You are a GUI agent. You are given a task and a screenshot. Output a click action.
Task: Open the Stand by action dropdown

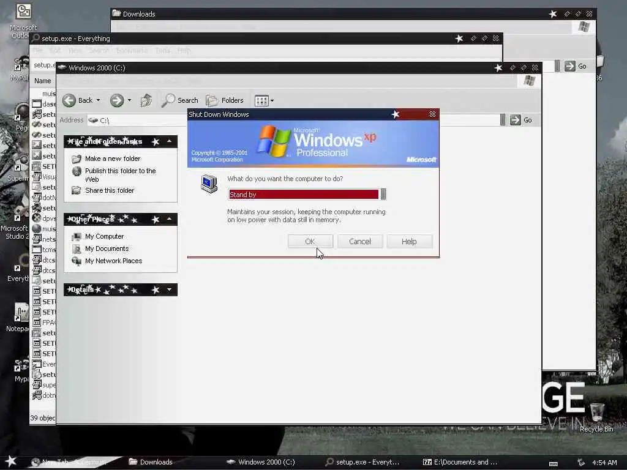(383, 194)
